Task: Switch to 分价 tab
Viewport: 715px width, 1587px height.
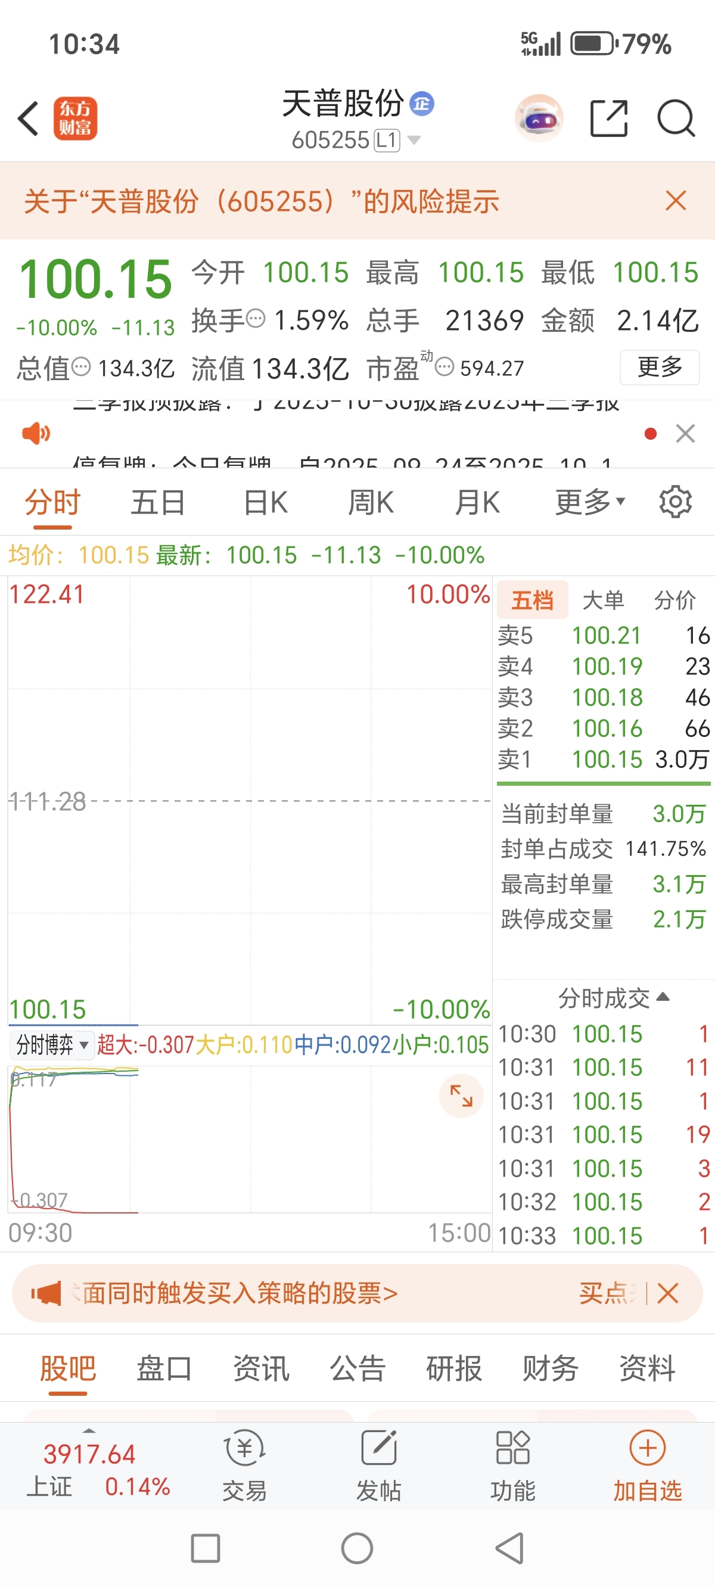Action: tap(675, 599)
